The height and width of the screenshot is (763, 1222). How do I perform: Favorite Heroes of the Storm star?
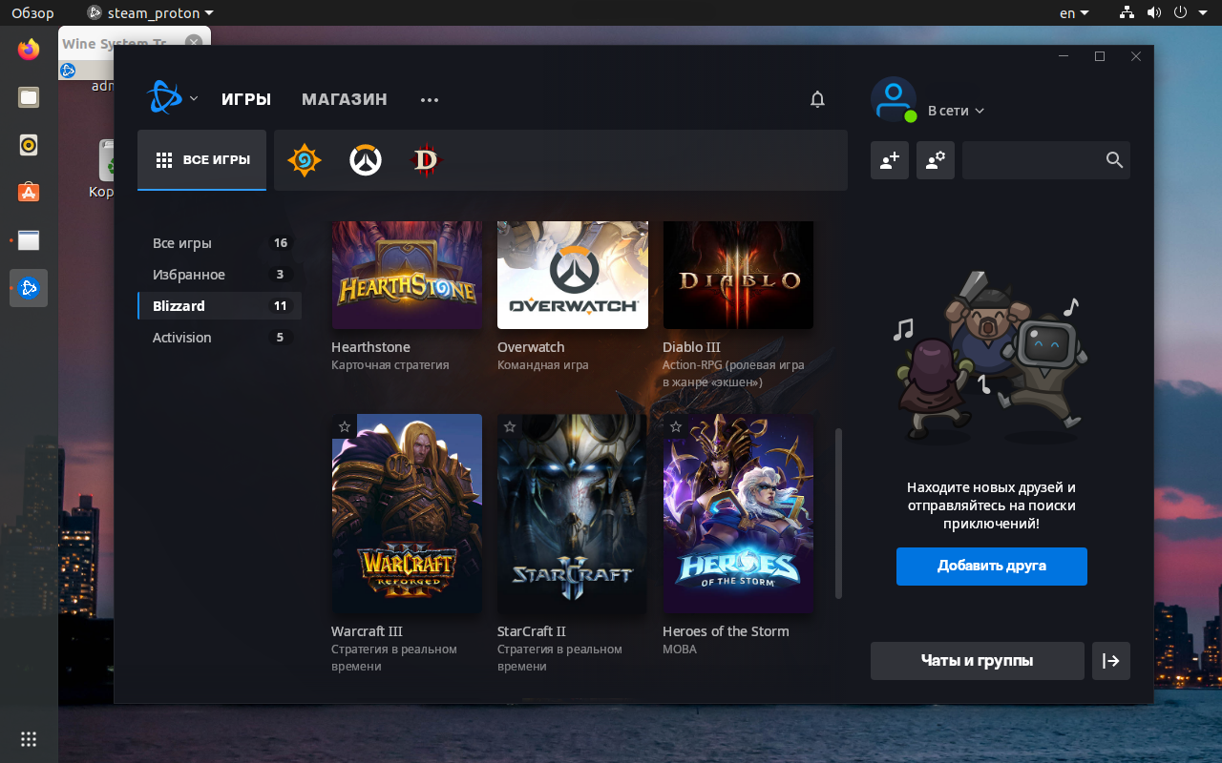(676, 426)
